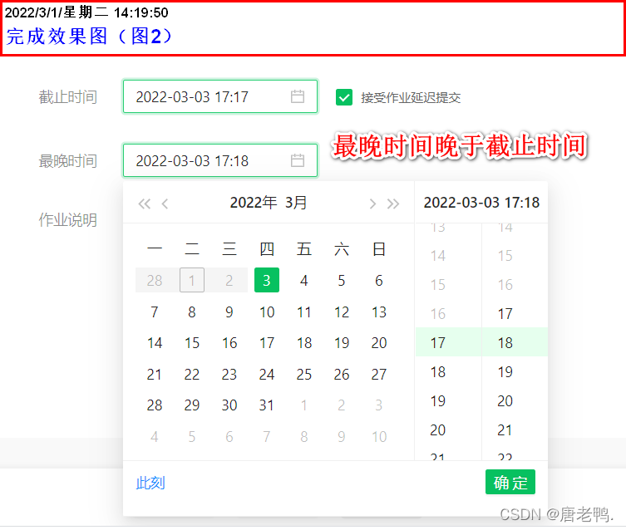Select March 31 date cell
The height and width of the screenshot is (530, 626).
pos(267,405)
